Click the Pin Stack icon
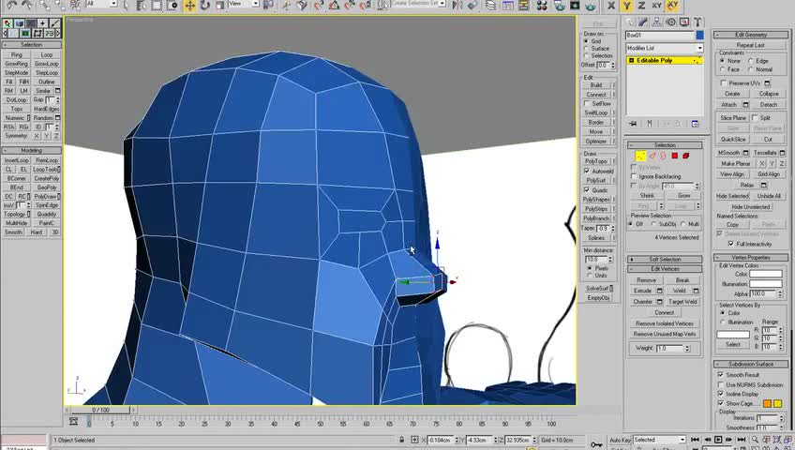Screen dimensions: 795x450 pos(633,124)
